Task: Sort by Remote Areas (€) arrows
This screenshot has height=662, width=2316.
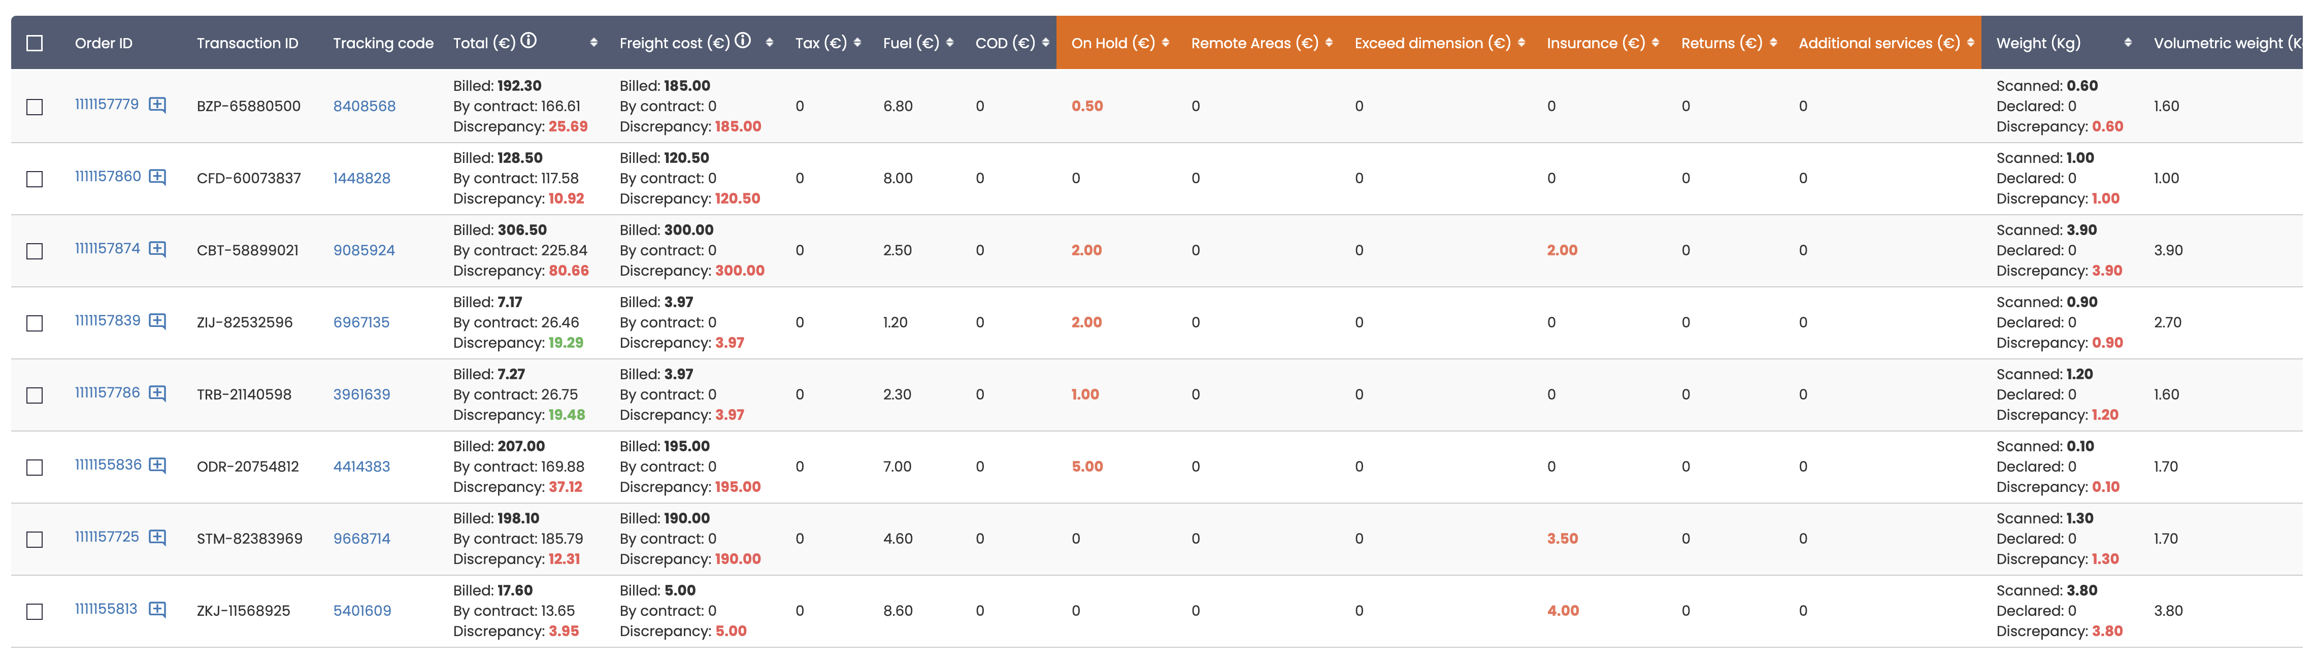Action: click(1329, 42)
